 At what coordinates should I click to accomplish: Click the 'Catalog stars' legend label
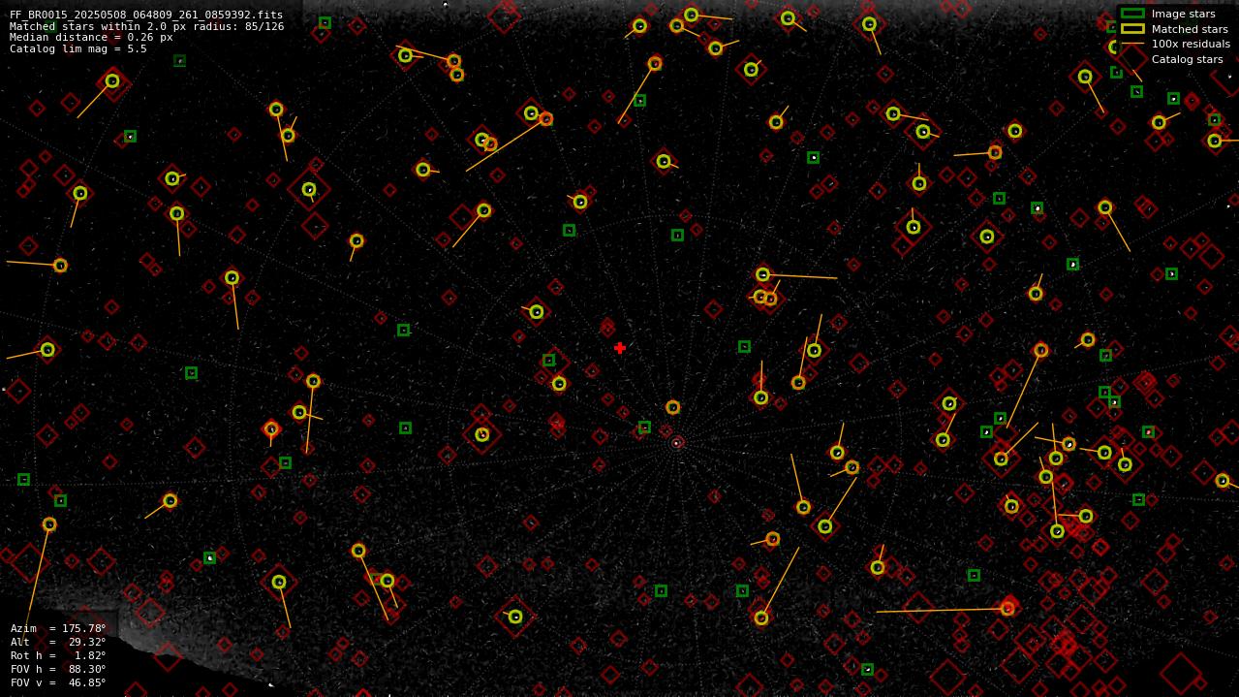coord(1187,59)
